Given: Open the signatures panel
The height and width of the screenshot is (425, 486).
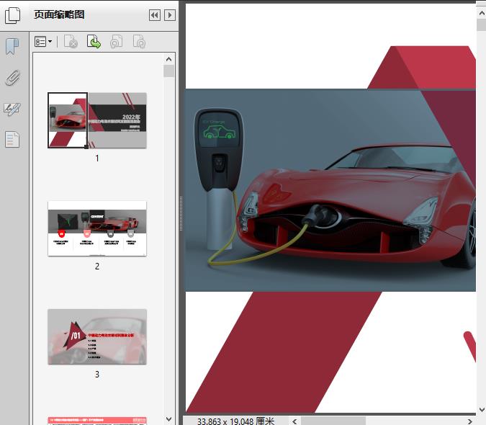Looking at the screenshot, I should [x=12, y=109].
